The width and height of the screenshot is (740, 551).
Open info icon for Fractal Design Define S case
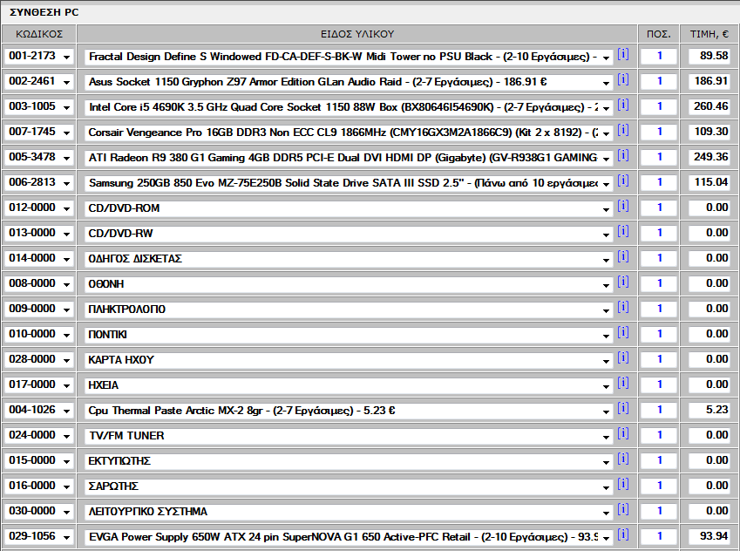point(623,54)
